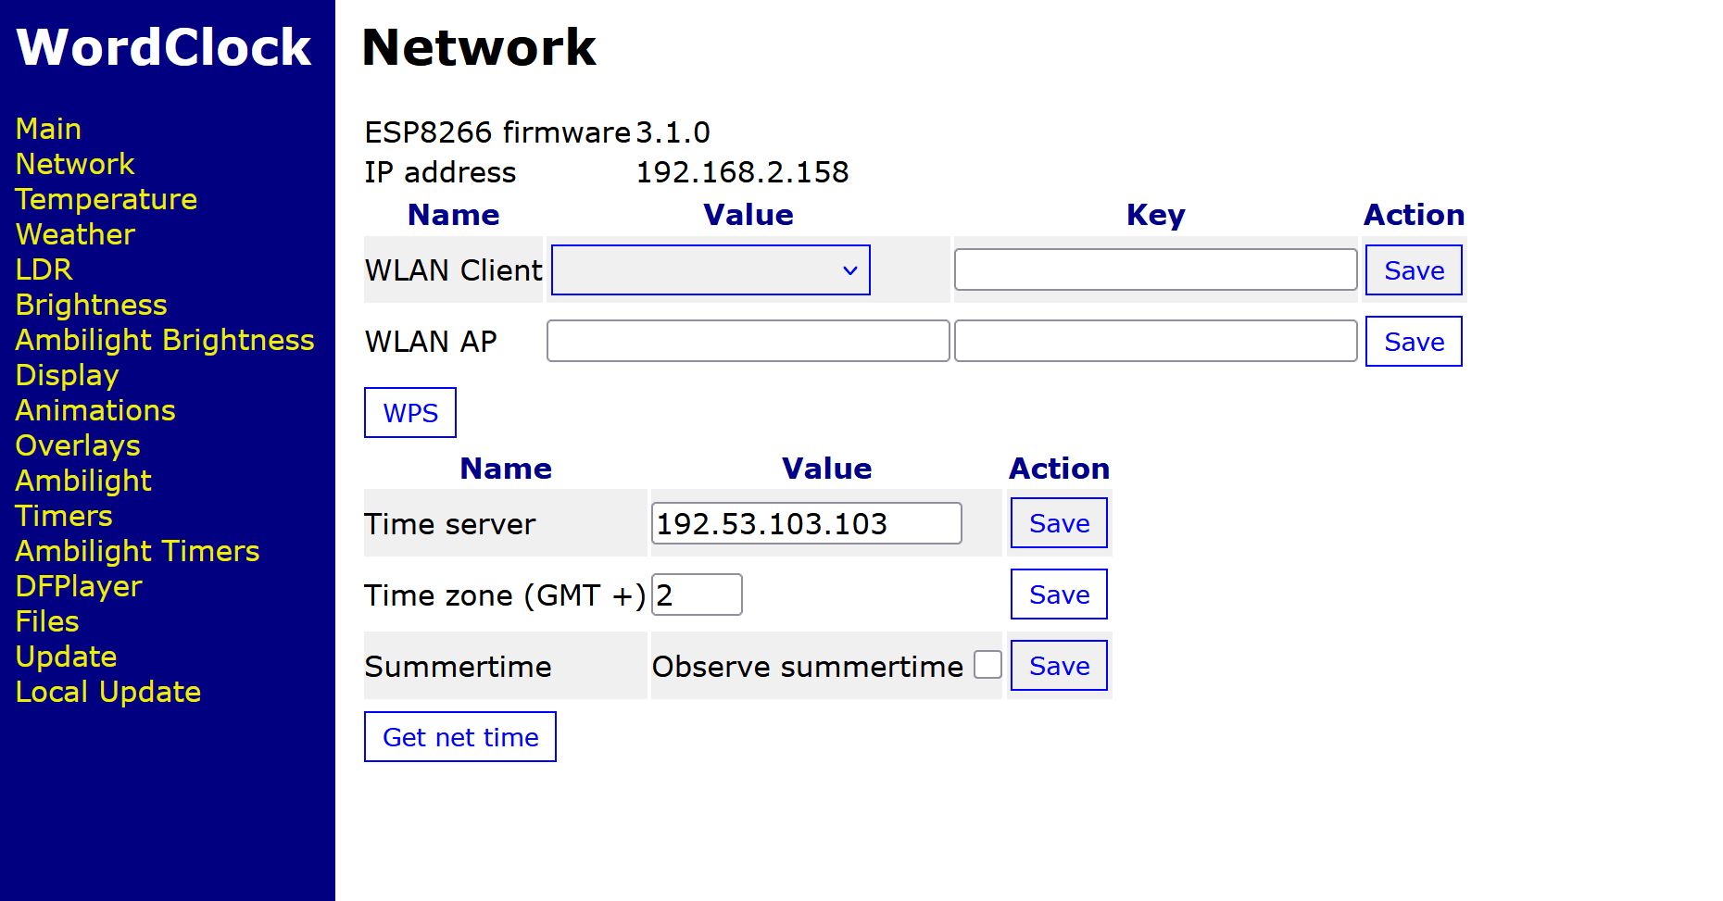Click the WPS button
Viewport: 1723px width, 901px height.
410,413
